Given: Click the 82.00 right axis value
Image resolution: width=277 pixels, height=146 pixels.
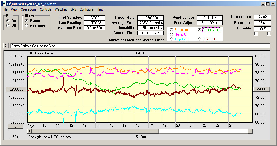Looking at the screenshot, I should [260, 56].
